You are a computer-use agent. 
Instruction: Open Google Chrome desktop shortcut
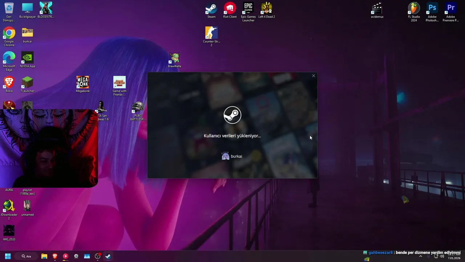[x=9, y=37]
